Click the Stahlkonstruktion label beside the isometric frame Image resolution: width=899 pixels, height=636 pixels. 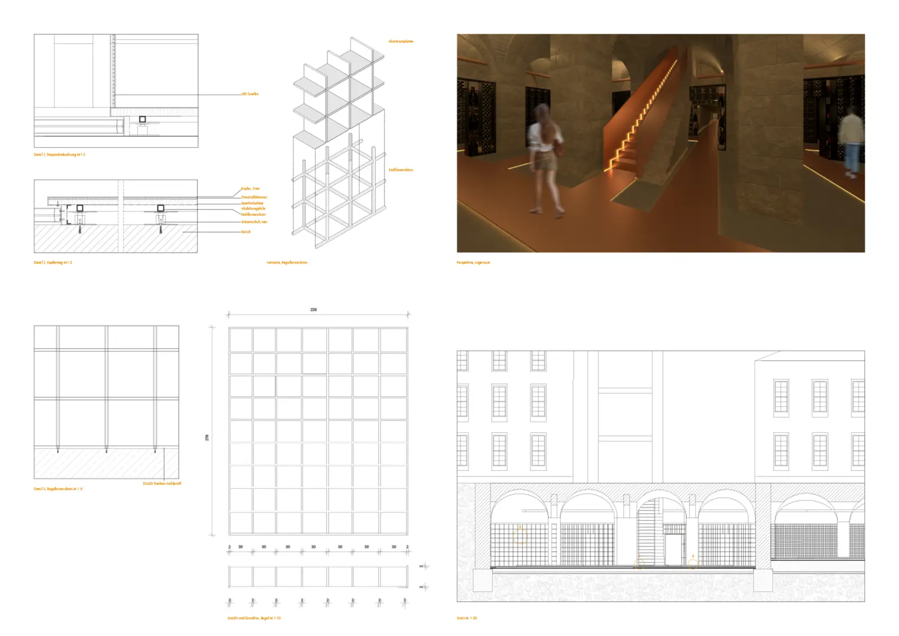(401, 170)
